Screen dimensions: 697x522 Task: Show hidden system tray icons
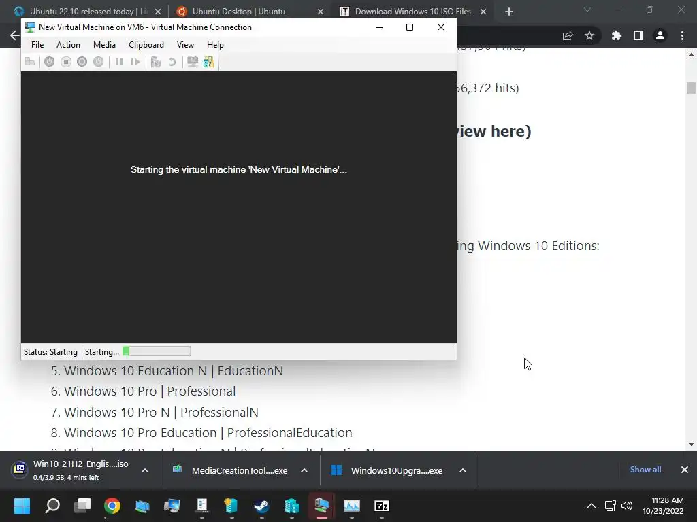pyautogui.click(x=591, y=506)
